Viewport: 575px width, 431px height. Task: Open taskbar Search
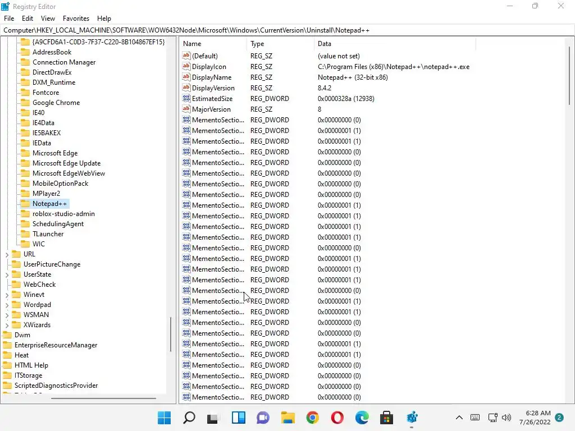click(189, 418)
